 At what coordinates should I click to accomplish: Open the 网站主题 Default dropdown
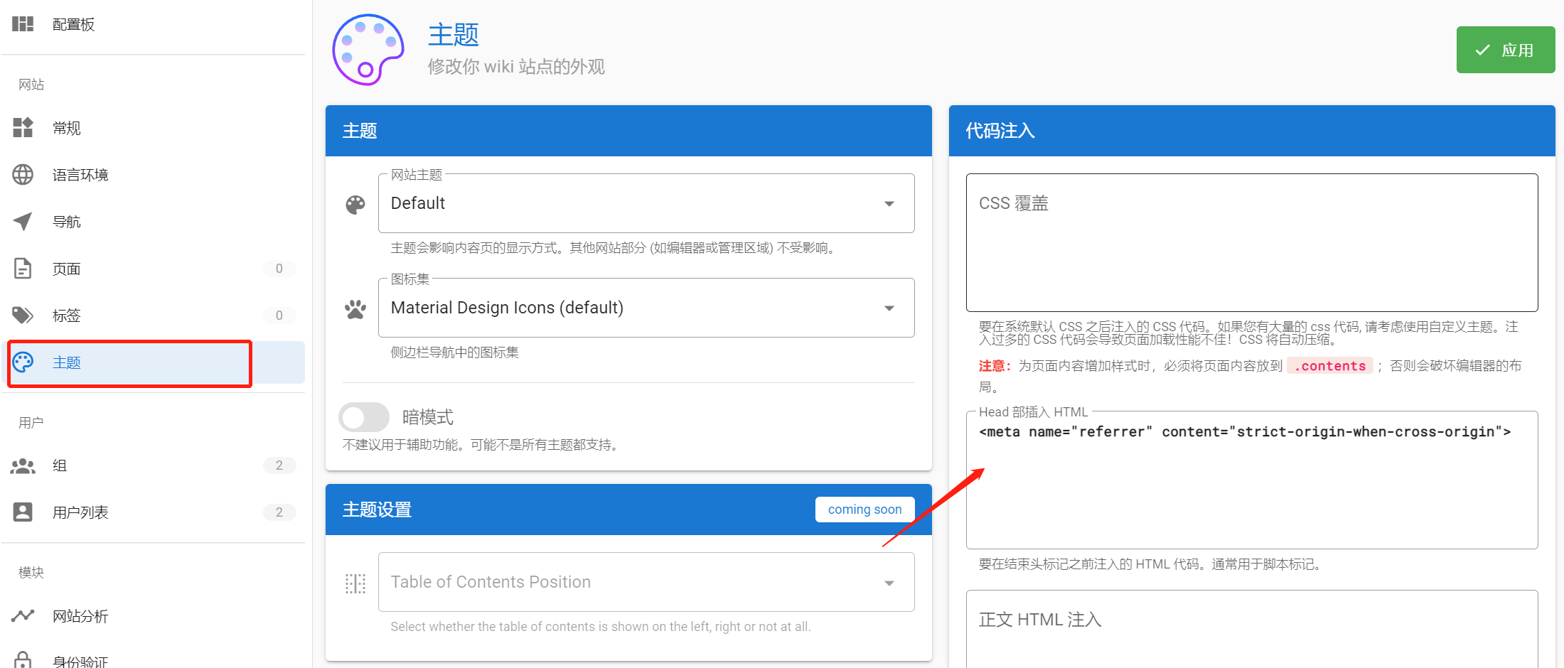[646, 203]
